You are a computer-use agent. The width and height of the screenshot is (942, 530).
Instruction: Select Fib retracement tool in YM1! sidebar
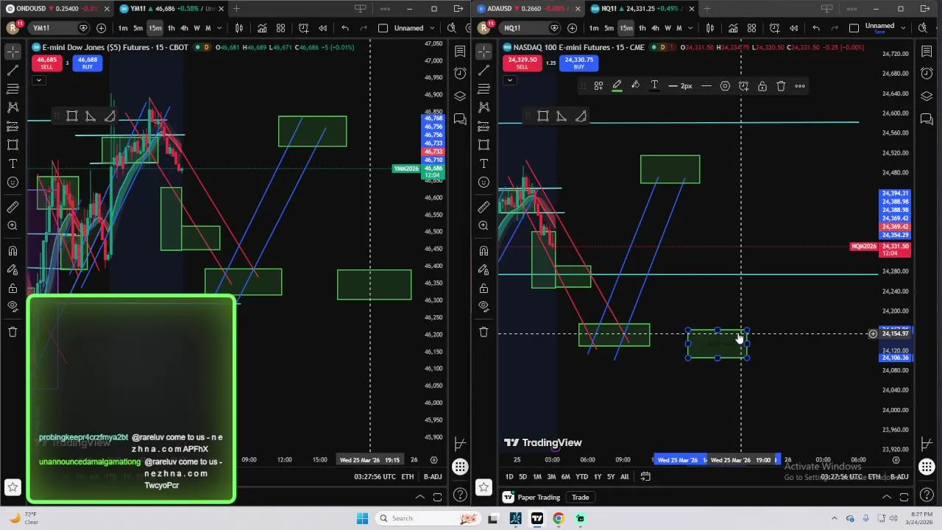(13, 89)
